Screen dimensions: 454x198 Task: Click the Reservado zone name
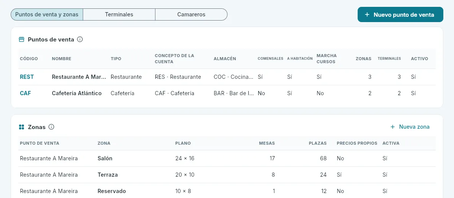click(x=112, y=191)
